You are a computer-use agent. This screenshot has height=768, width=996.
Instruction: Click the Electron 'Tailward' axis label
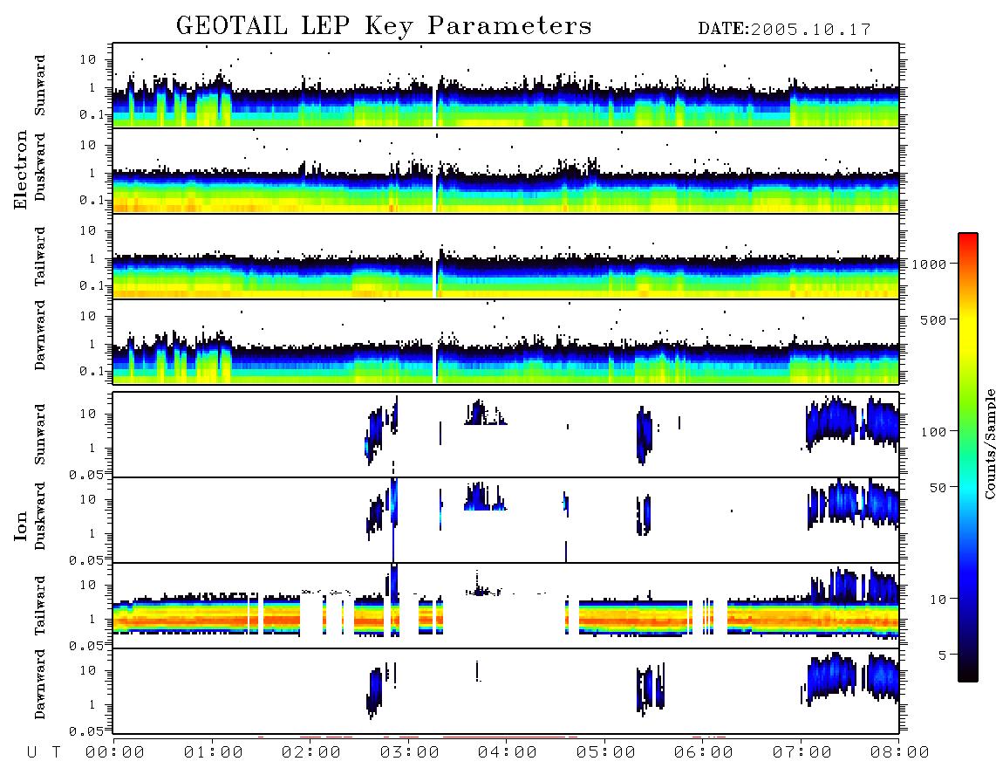click(40, 256)
